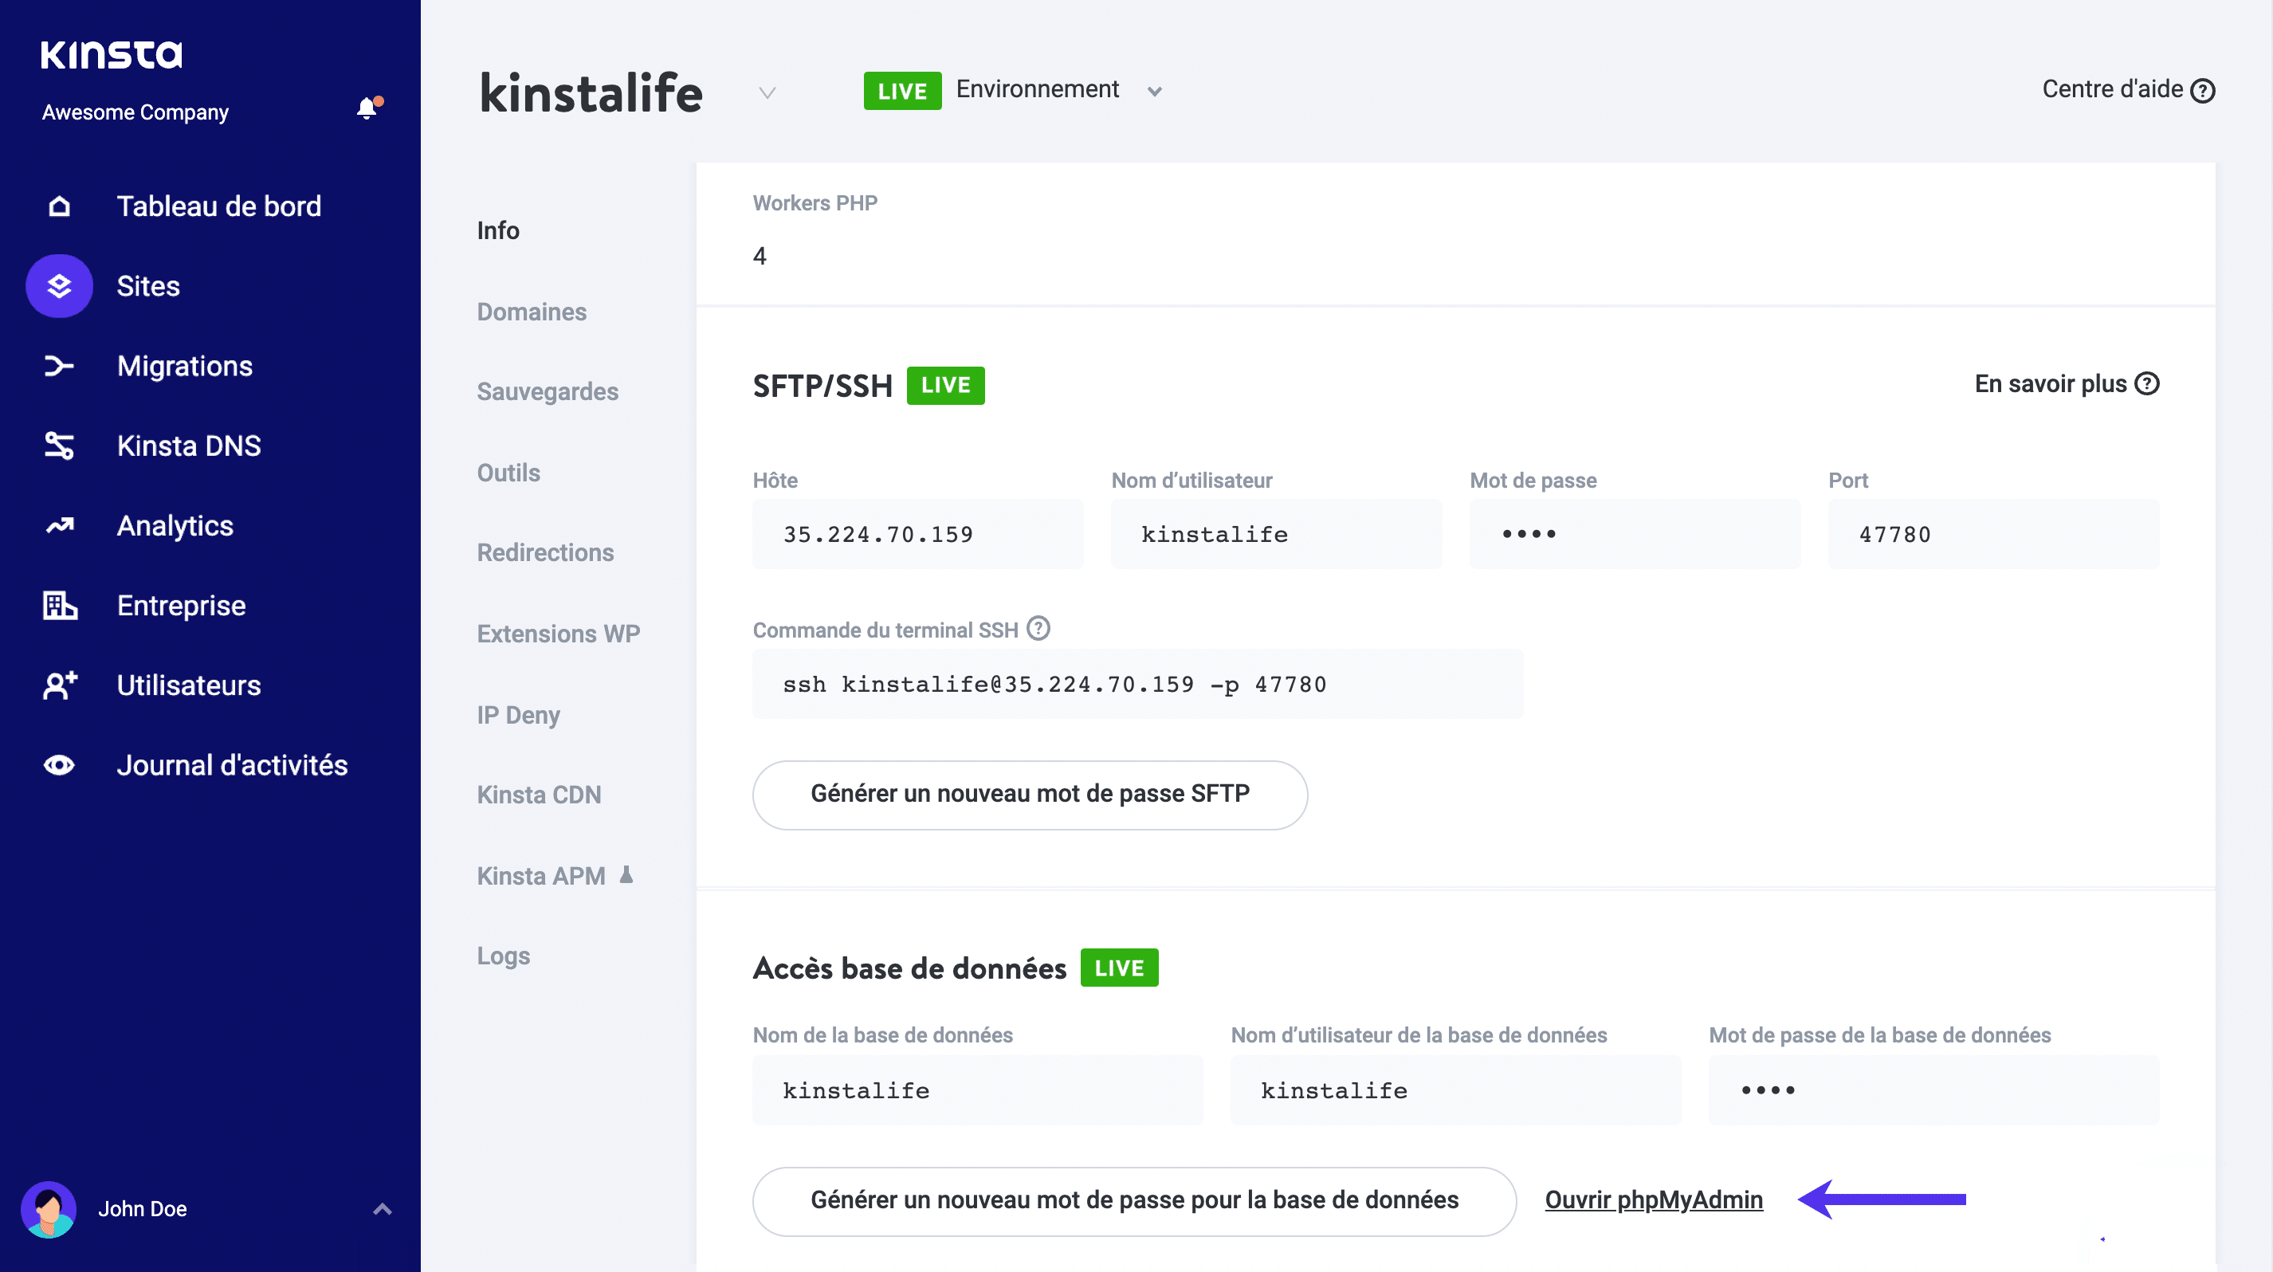2273x1272 pixels.
Task: Click the Workers PHP value 4
Action: pos(759,257)
